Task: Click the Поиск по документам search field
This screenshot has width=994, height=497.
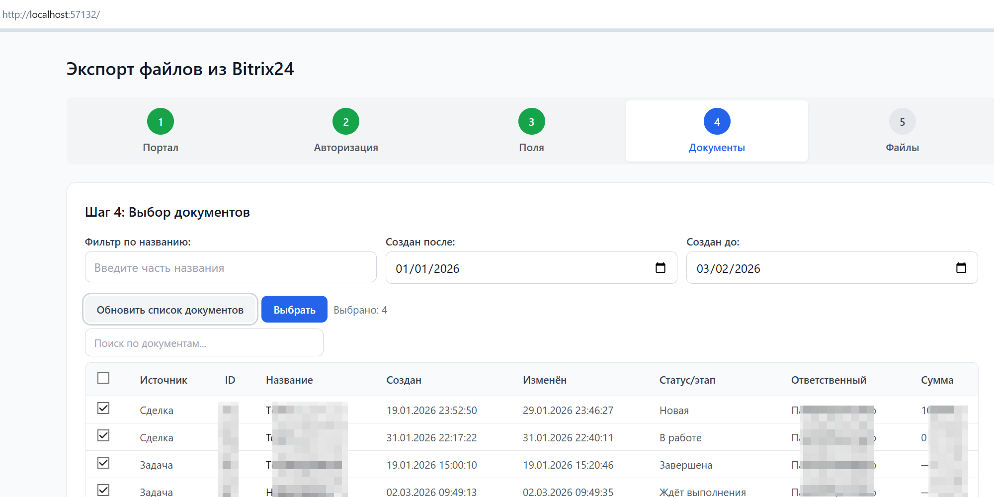Action: [x=204, y=343]
